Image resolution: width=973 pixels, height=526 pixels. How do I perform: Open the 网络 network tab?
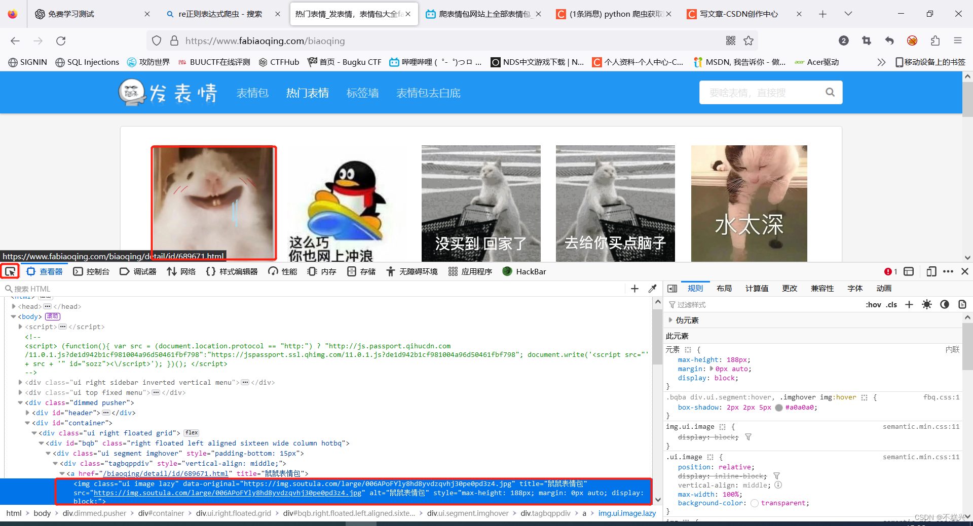click(181, 272)
